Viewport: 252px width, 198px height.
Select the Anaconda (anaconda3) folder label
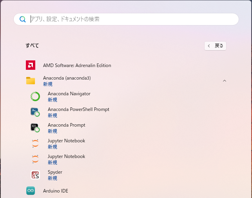pos(67,78)
